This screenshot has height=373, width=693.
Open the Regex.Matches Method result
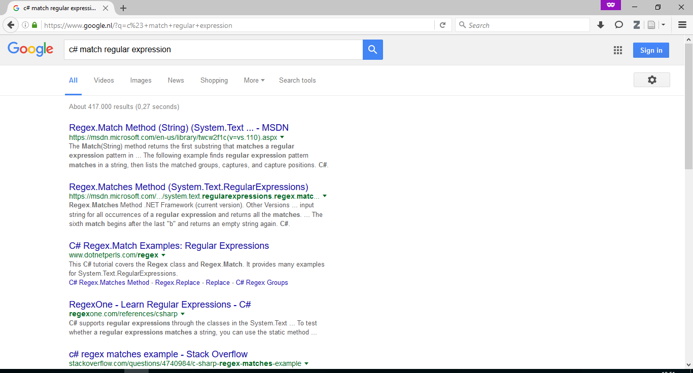[189, 187]
